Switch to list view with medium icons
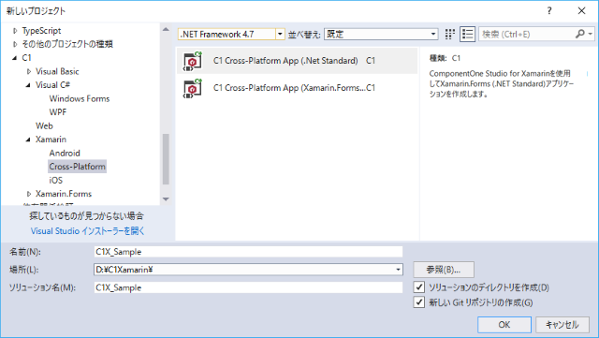The width and height of the screenshot is (599, 338). (x=468, y=35)
